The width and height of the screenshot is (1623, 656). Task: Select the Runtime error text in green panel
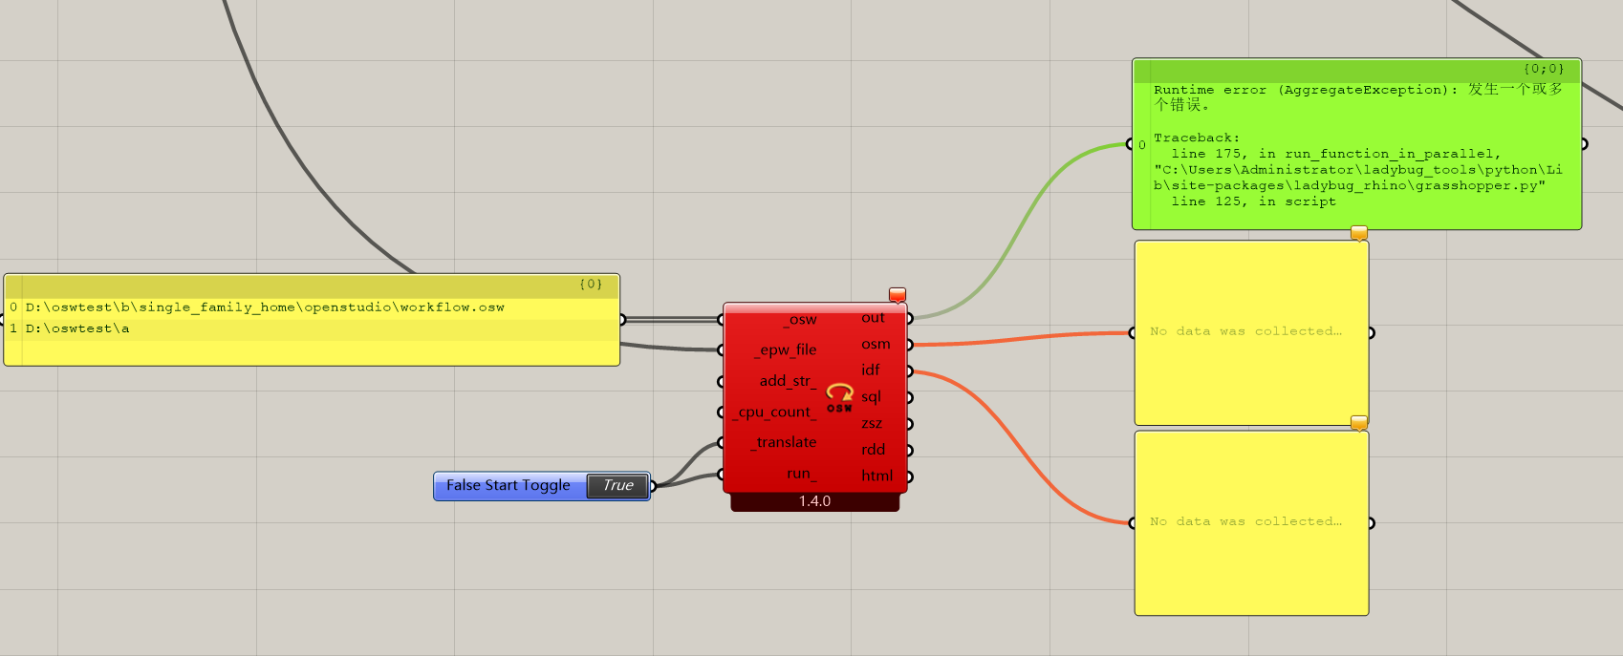pos(1357,97)
